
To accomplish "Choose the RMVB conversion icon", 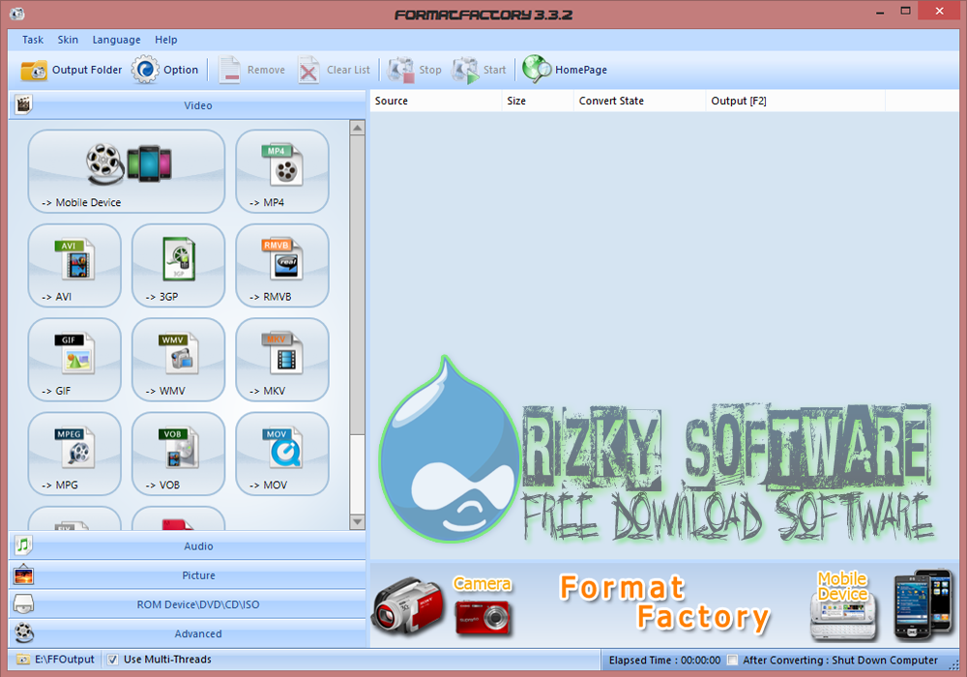I will click(281, 266).
